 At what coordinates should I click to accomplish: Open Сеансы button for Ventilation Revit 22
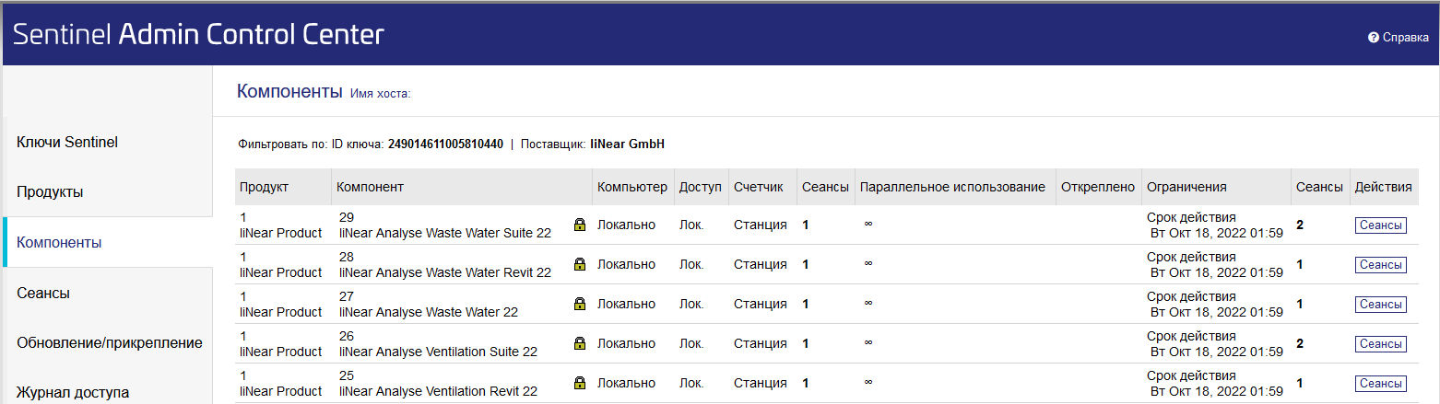point(1380,384)
